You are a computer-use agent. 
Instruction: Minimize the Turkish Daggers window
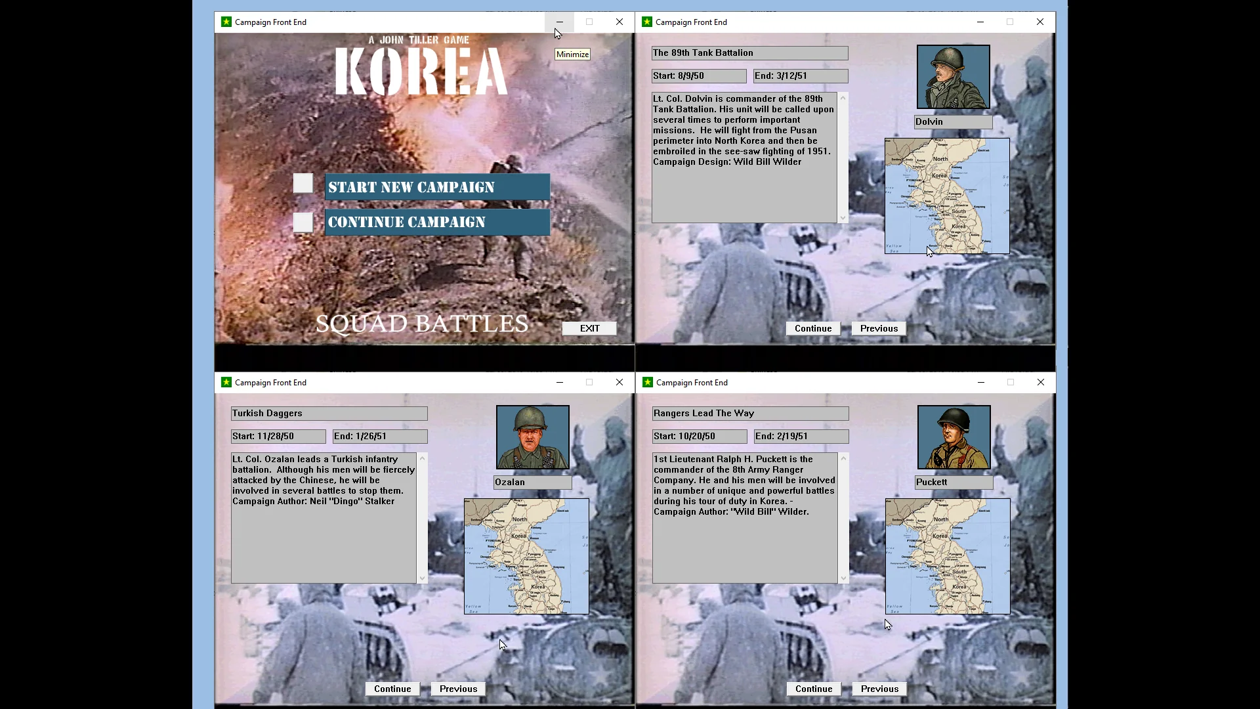tap(559, 382)
